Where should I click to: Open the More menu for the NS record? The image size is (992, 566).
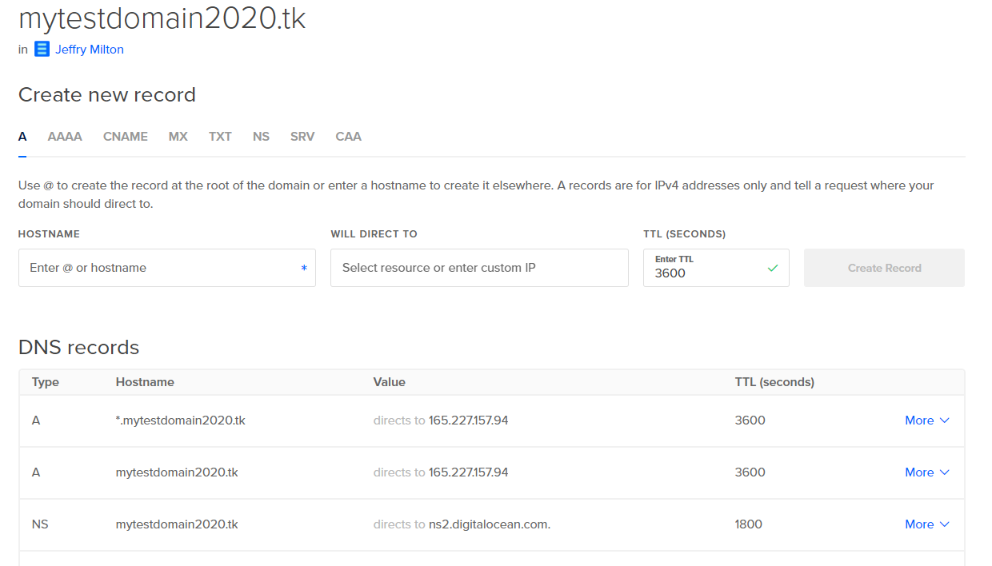(x=926, y=524)
